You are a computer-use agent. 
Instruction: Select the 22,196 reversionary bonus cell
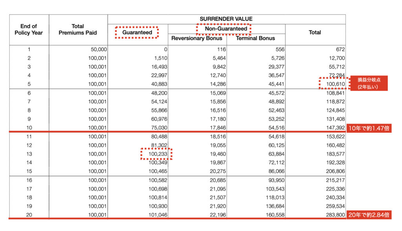pos(214,215)
